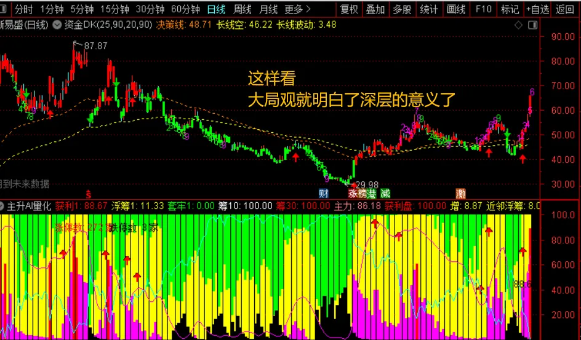Viewport: 581px width, 340px height.
Task: Switch to the 30分钟 period tab
Action: tap(150, 9)
